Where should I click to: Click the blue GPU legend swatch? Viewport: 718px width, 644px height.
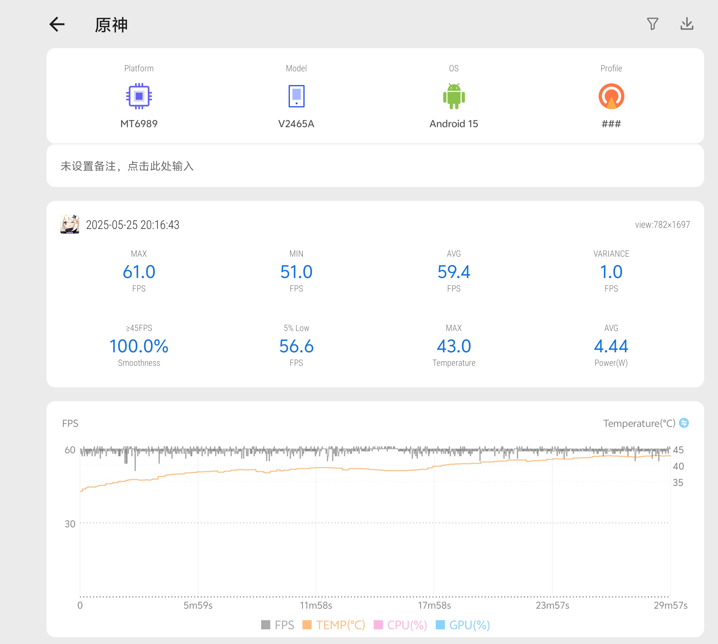[440, 625]
